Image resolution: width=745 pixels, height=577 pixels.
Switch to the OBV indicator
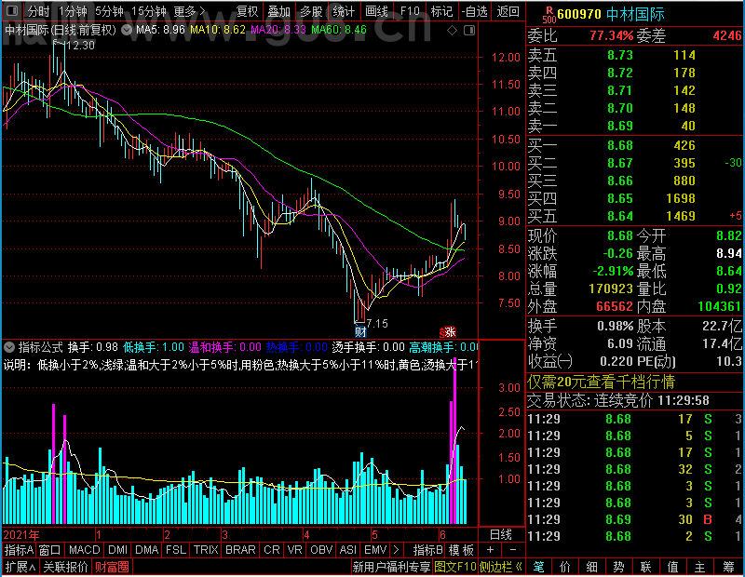321,549
